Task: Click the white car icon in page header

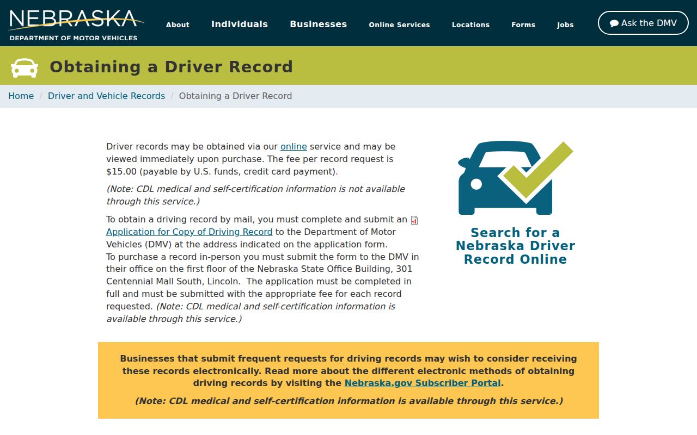Action: click(x=25, y=67)
